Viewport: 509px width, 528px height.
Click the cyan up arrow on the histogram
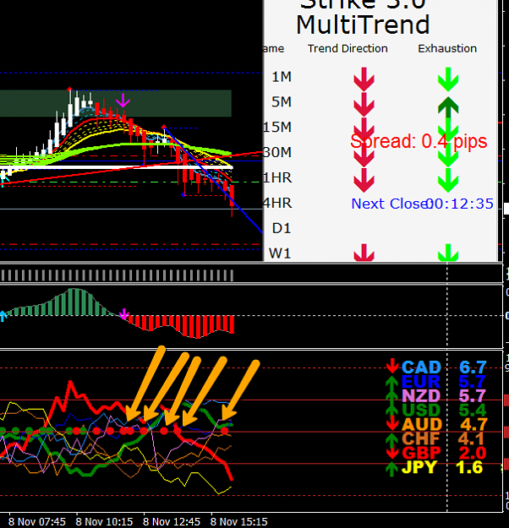[x=3, y=316]
